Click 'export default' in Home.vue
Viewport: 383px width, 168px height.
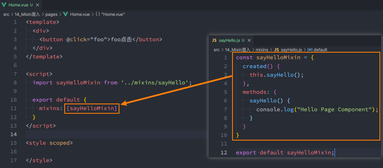click(x=56, y=100)
